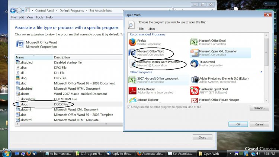Click scroll-down arrow of program list
Image resolution: width=279 pixels, height=157 pixels.
266,100
